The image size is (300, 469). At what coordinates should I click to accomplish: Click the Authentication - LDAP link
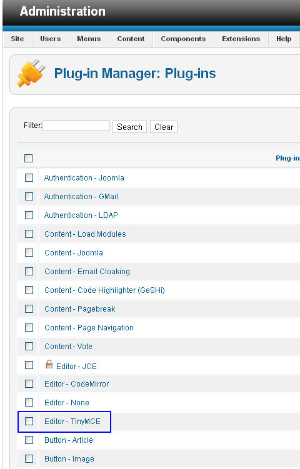[81, 215]
